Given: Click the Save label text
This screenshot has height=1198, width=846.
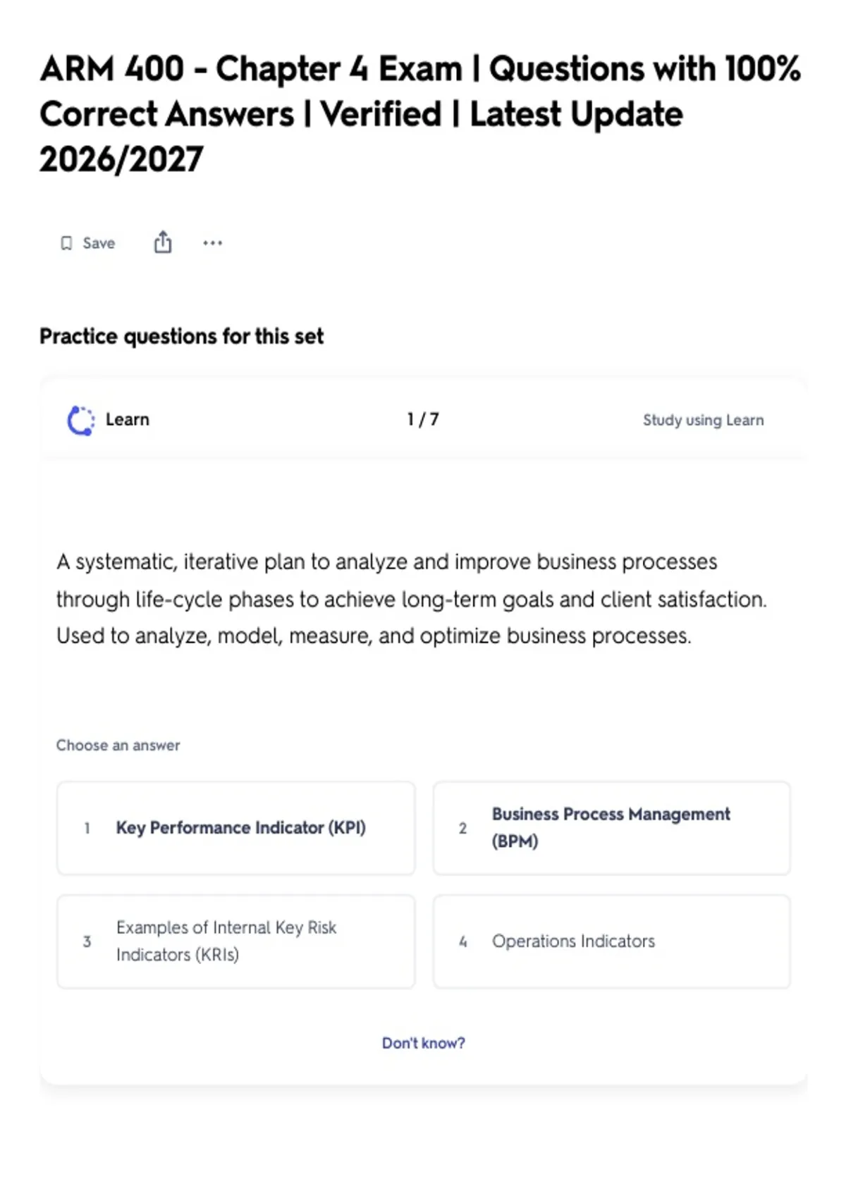Looking at the screenshot, I should pyautogui.click(x=99, y=243).
